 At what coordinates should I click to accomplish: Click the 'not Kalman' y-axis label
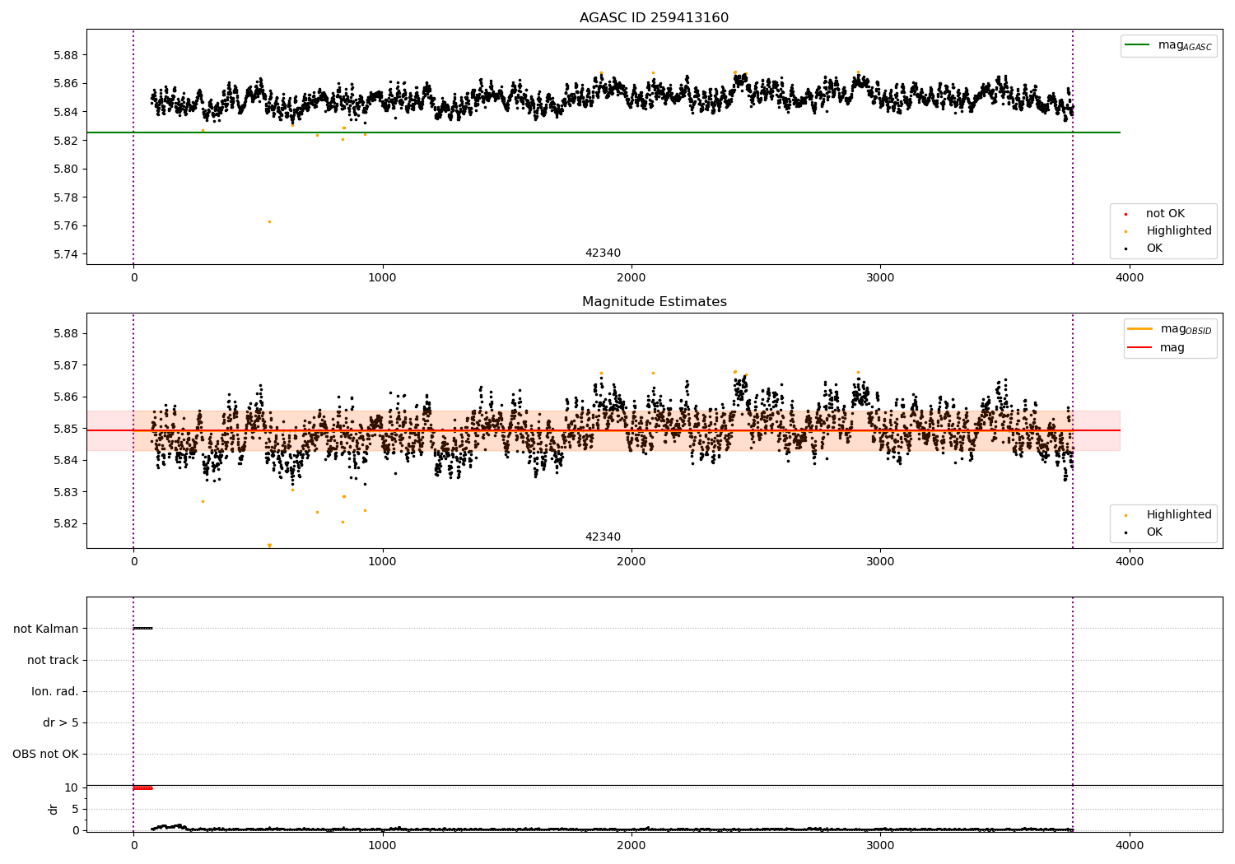46,629
